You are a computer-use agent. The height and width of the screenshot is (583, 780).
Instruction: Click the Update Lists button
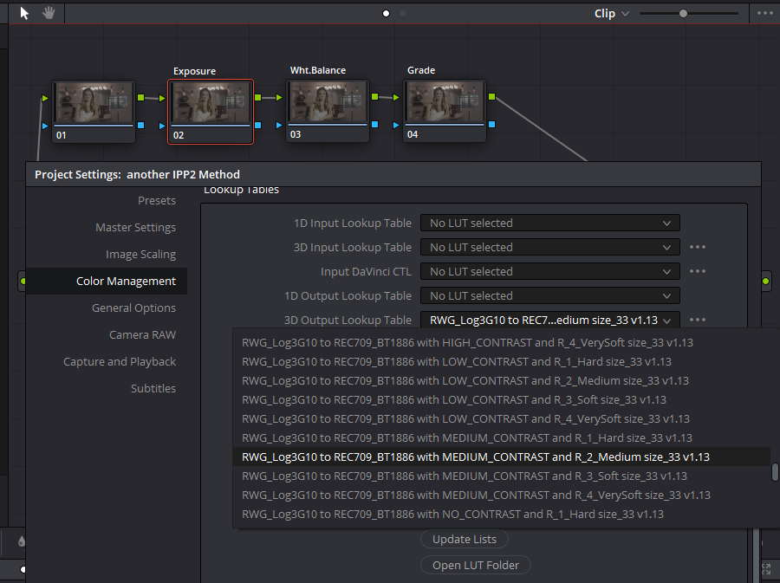(465, 540)
